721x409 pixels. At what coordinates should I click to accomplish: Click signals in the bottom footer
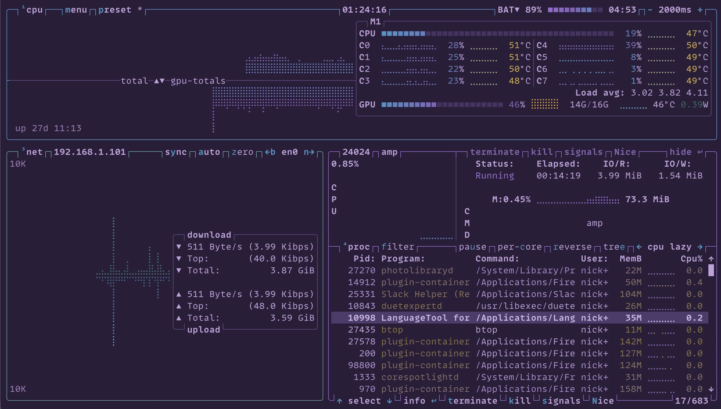[561, 401]
